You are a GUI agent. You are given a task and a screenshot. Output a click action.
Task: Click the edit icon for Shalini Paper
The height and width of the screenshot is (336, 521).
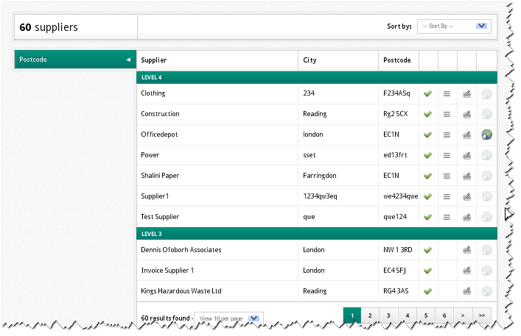coord(466,176)
